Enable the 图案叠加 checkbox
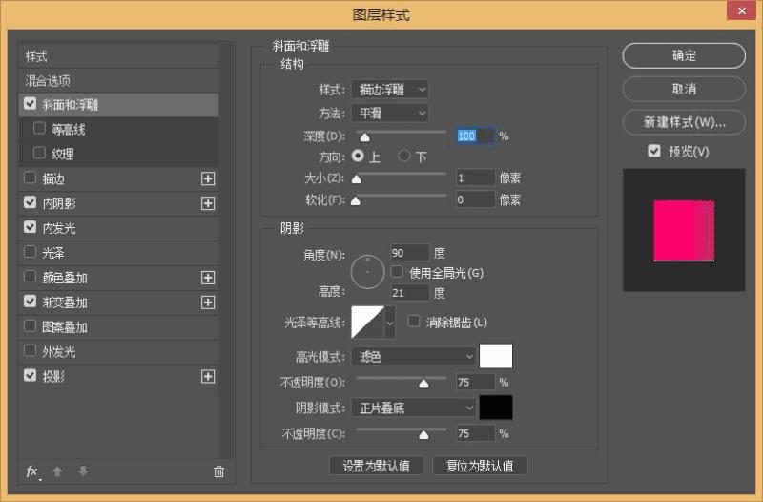Screen dimensions: 763x502 pos(31,325)
